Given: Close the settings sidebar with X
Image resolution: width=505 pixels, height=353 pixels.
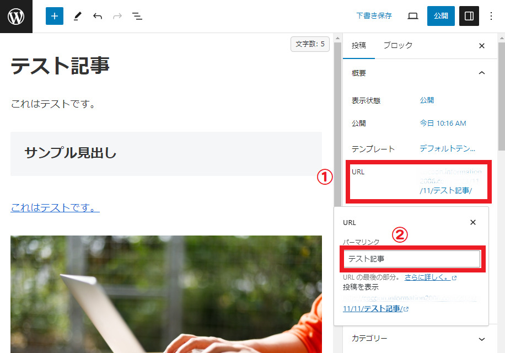Looking at the screenshot, I should coord(481,46).
